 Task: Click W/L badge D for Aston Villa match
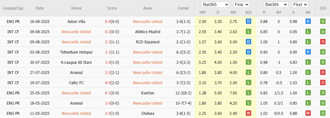[x=249, y=21]
